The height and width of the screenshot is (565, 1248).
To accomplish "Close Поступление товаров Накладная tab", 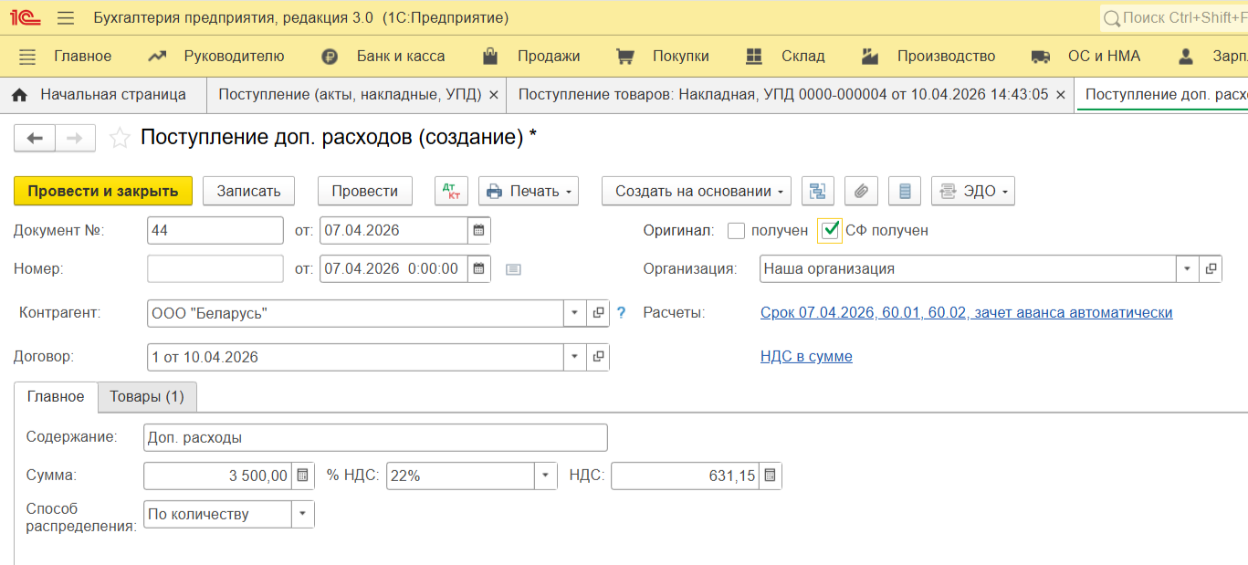I will click(x=1060, y=94).
